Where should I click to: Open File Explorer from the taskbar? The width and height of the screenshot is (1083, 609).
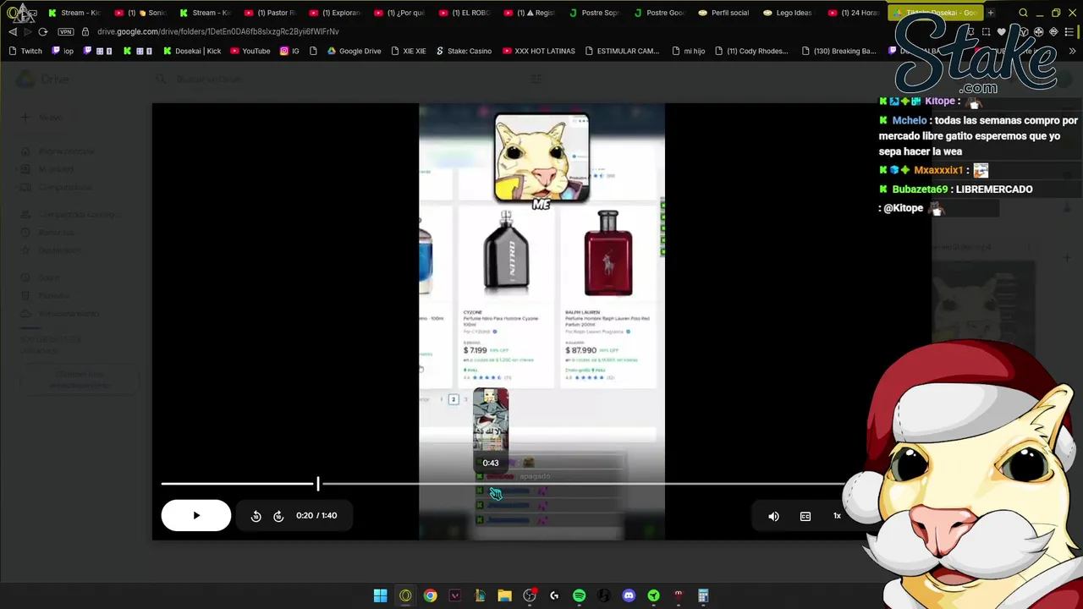[504, 595]
